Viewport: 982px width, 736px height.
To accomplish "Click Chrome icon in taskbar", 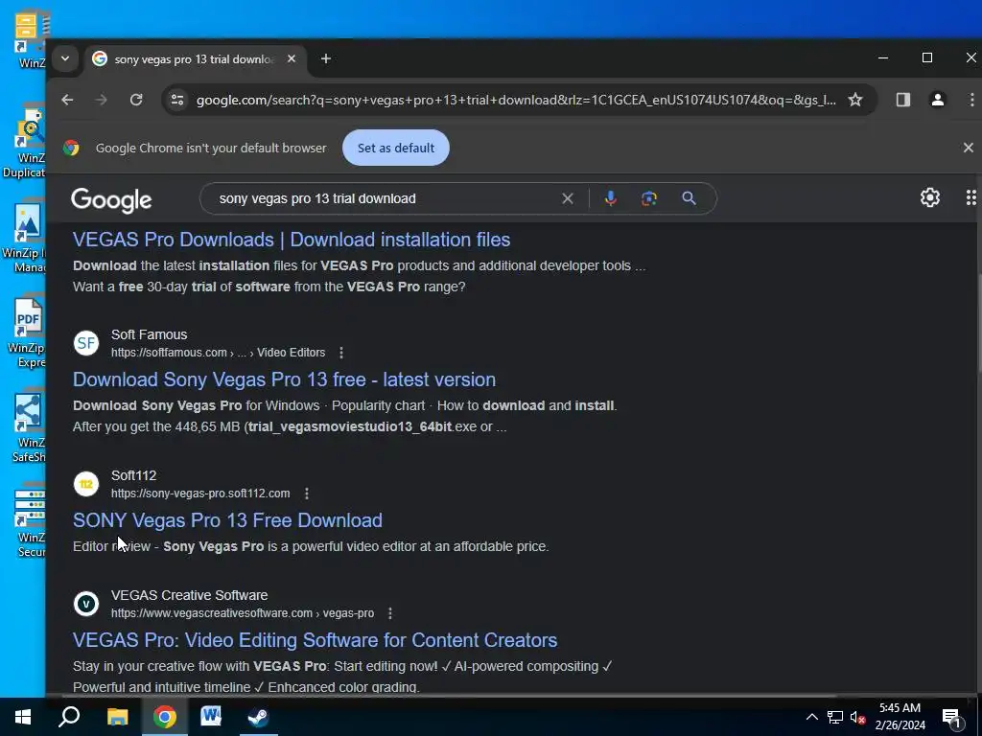I will click(x=165, y=717).
